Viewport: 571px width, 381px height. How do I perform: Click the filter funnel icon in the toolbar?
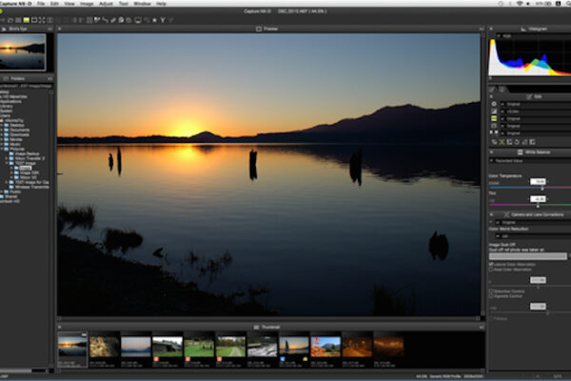tap(163, 18)
